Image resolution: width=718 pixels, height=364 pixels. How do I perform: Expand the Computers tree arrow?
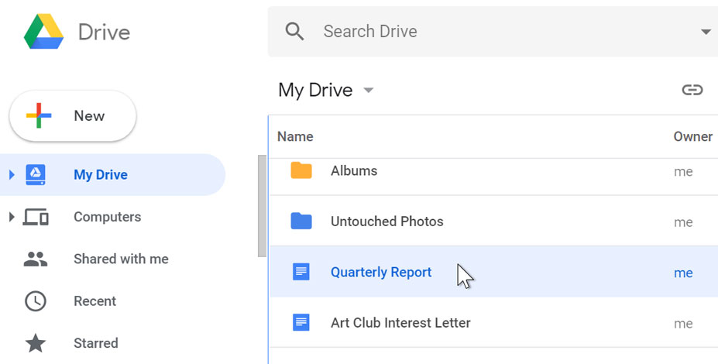coord(12,217)
